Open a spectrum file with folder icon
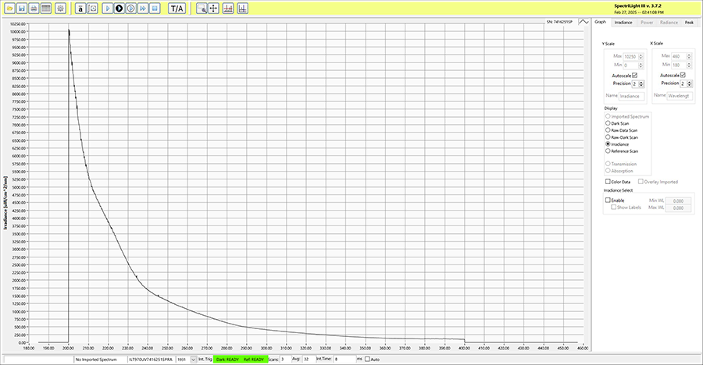The width and height of the screenshot is (703, 365). [9, 9]
